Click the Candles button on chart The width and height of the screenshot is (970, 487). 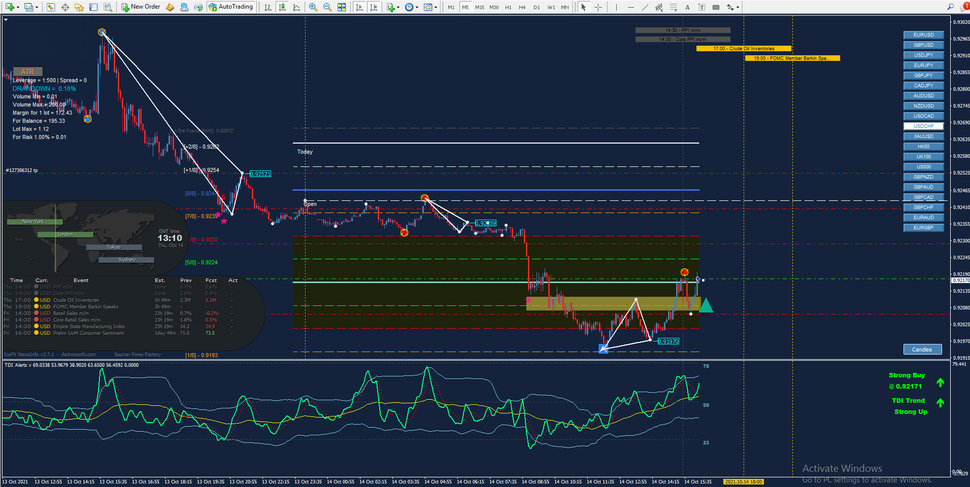pos(922,350)
